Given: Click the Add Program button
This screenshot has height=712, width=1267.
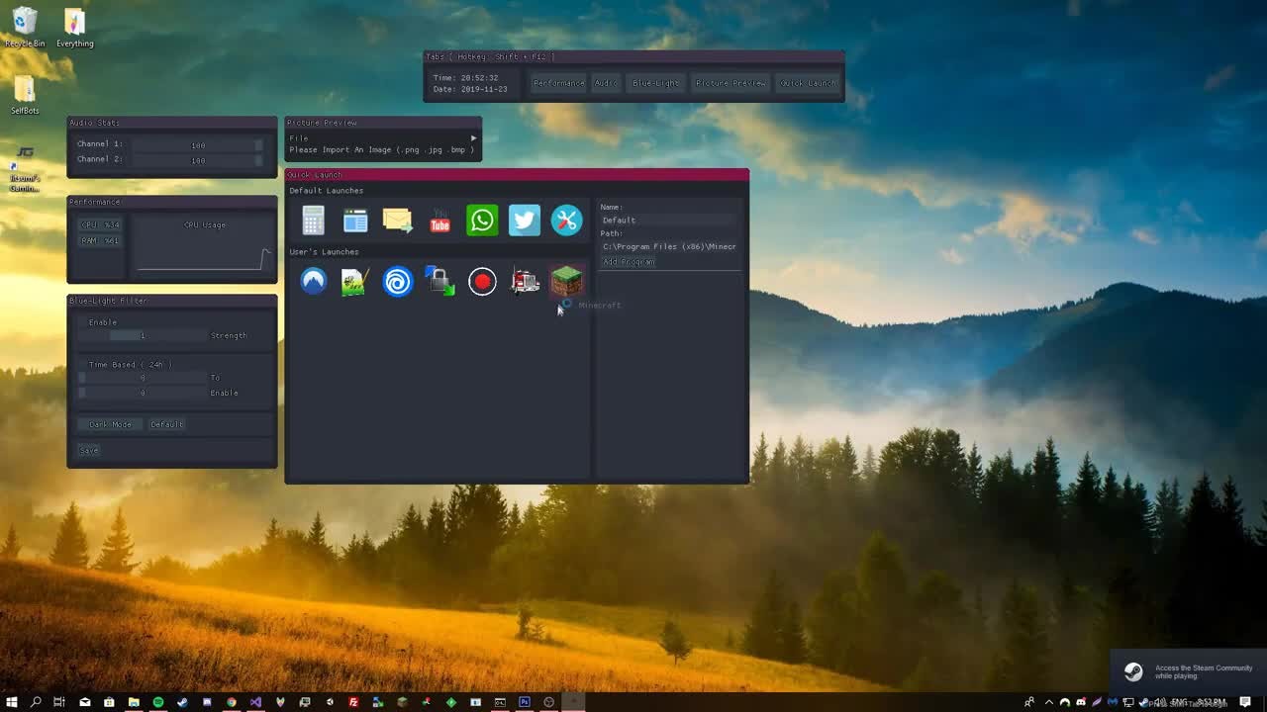Looking at the screenshot, I should click(630, 262).
